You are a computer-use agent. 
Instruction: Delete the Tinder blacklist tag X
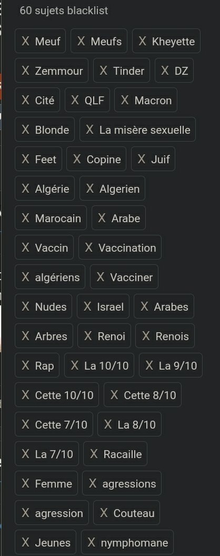pos(104,71)
